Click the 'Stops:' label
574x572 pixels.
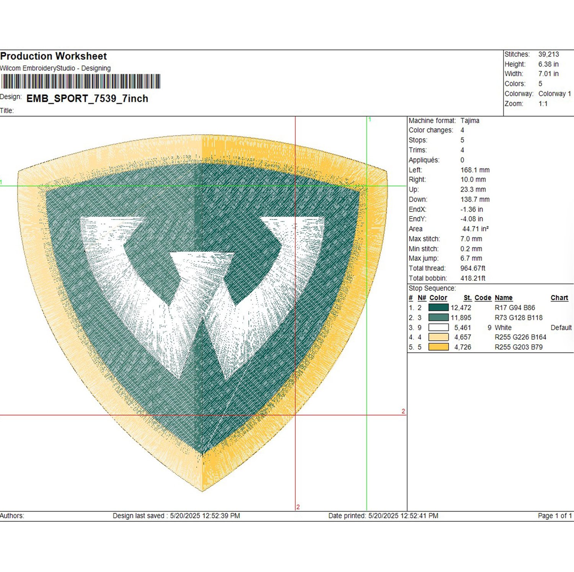pos(418,140)
